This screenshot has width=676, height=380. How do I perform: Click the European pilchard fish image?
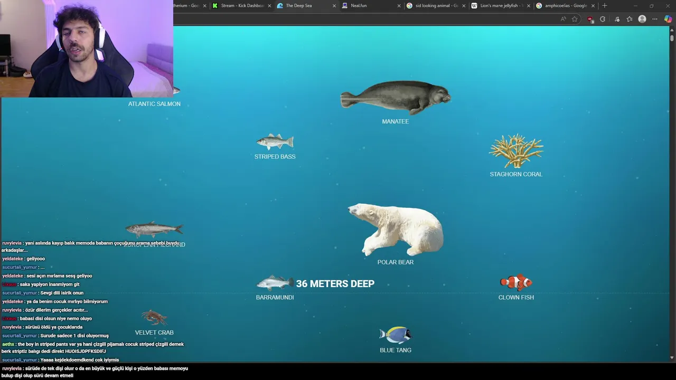pos(154,229)
